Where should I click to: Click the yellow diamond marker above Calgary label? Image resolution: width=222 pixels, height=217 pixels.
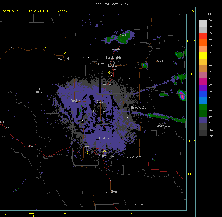(104, 152)
